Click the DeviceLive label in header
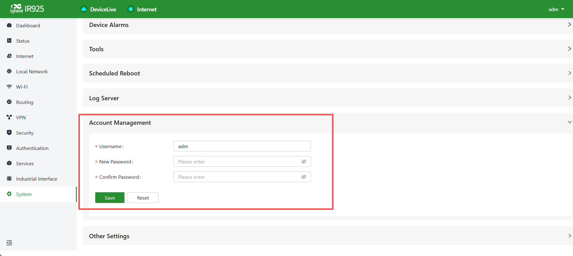Viewport: 573px width, 256px height. (x=103, y=10)
